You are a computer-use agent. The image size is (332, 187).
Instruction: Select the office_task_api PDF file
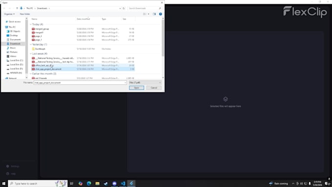[83, 65]
